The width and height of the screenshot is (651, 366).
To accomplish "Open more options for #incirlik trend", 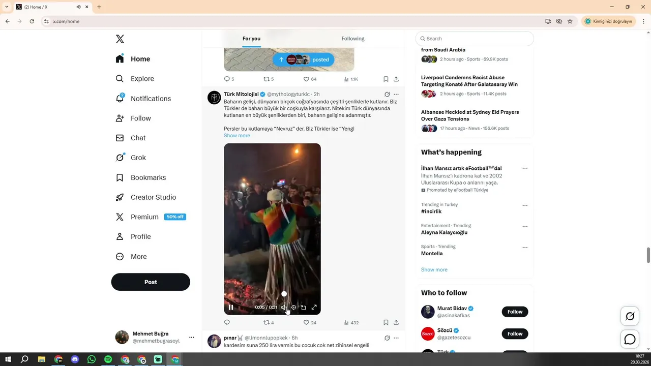I will tap(525, 205).
